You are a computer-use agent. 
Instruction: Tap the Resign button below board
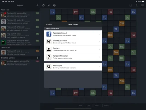(x=107, y=105)
